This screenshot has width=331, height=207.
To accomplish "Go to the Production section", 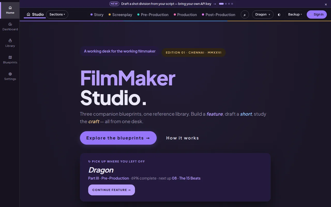I will (185, 15).
